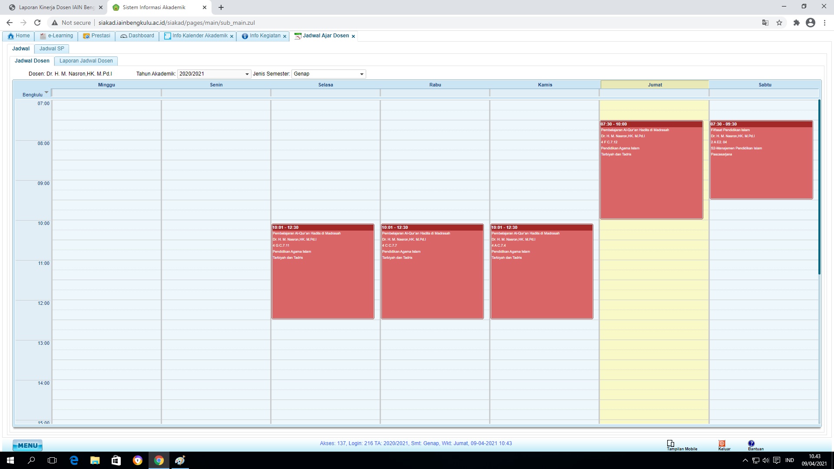Open the Saturday Filsafat Pendidikan Islam event

coord(761,165)
